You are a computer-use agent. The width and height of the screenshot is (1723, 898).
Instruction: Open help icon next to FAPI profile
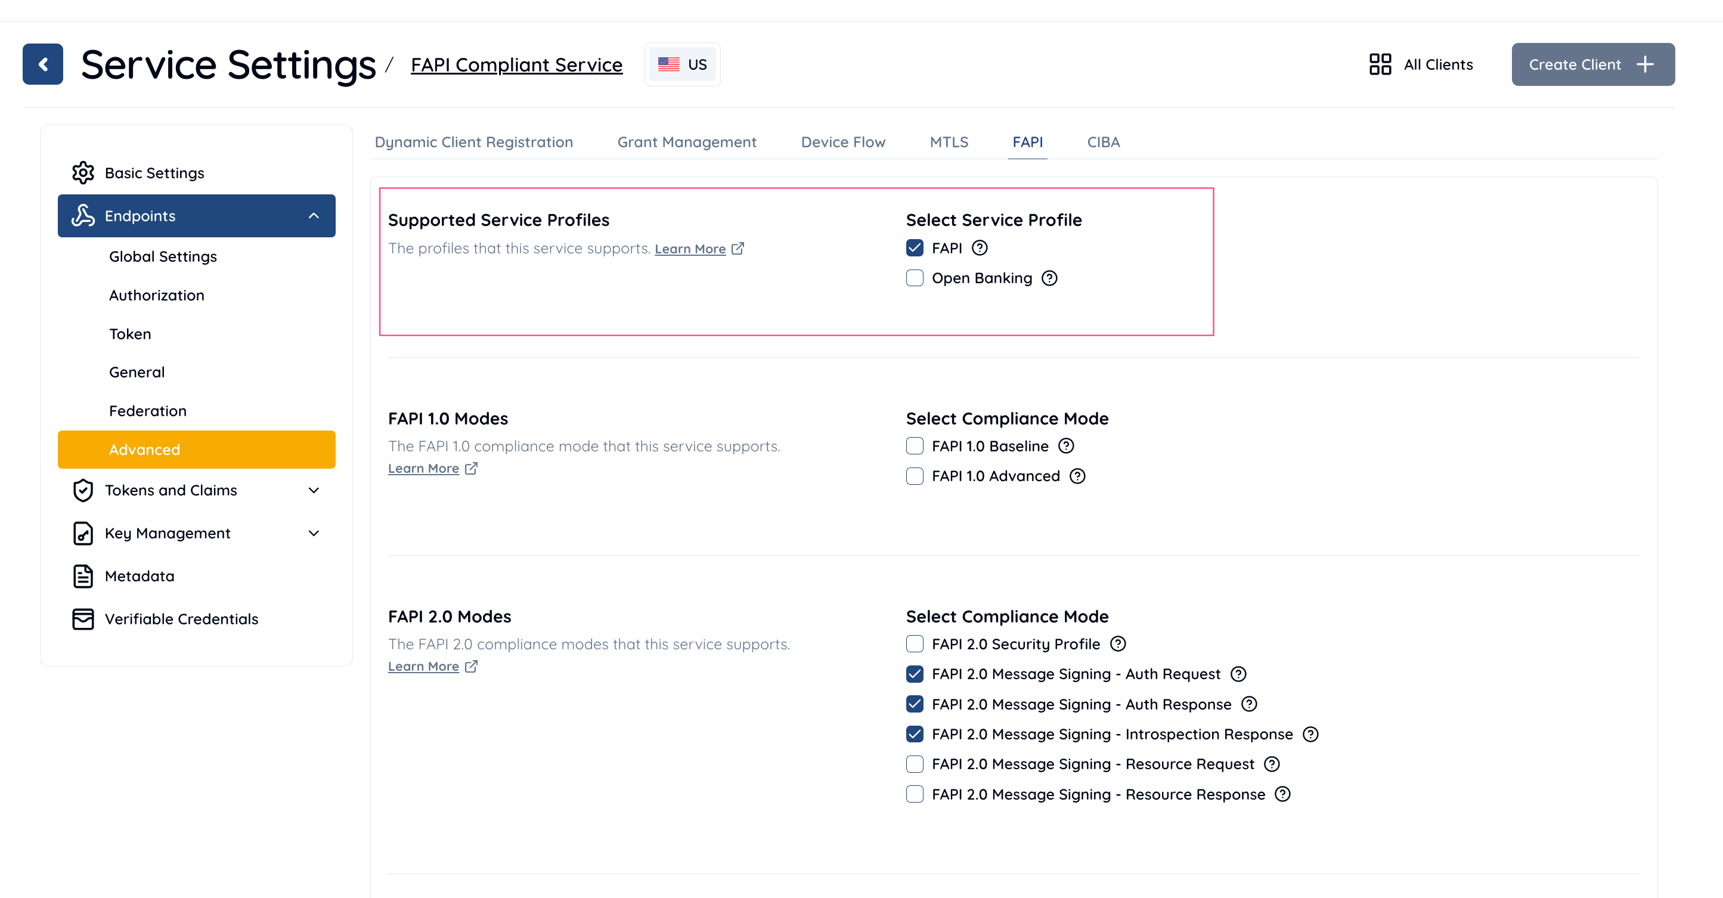[980, 248]
